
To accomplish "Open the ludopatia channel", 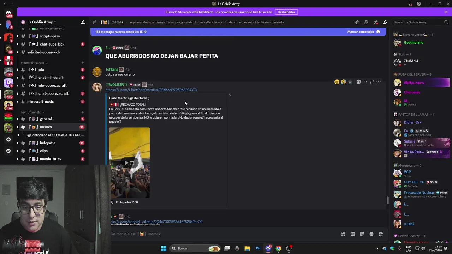I will (52, 143).
